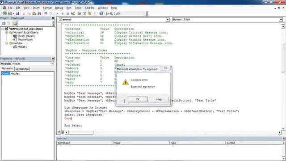Close the Watches panel
The height and width of the screenshot is (161, 286).
point(284,138)
